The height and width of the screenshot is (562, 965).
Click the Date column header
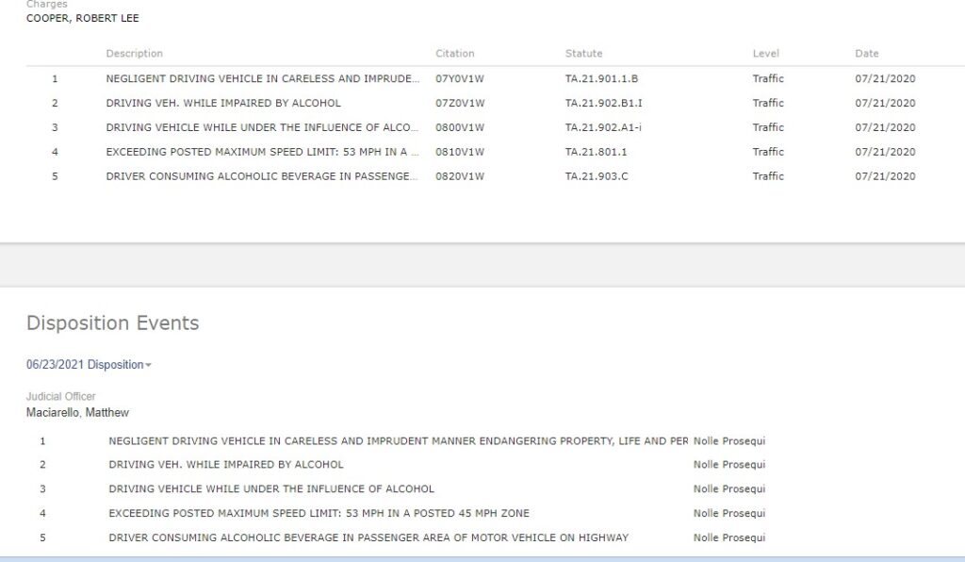(867, 54)
